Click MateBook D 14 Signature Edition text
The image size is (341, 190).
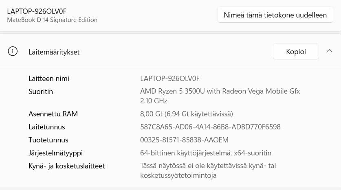coord(52,20)
